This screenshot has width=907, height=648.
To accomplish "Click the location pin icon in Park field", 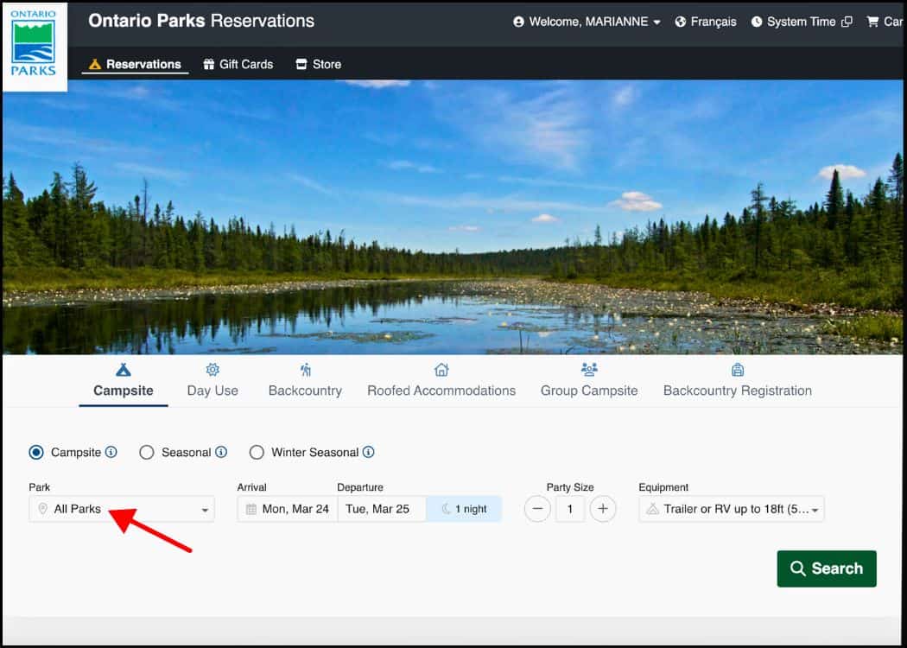I will pos(42,509).
